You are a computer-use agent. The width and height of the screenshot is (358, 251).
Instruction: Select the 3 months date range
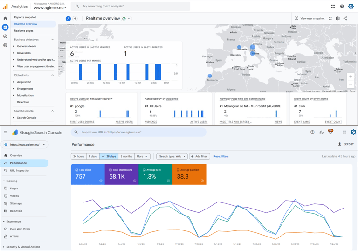pyautogui.click(x=126, y=156)
